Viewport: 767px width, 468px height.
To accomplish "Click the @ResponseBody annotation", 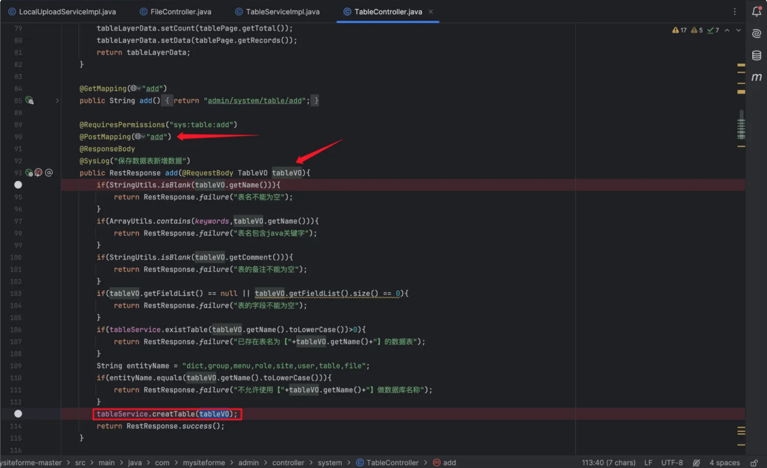I will 107,149.
